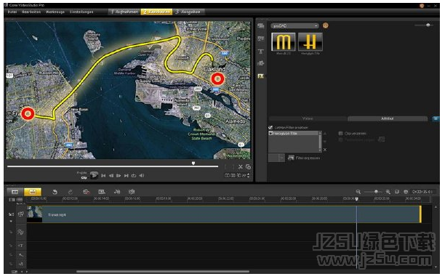
Task: Switch to step 1 Aufnehmen tab
Action: point(124,12)
